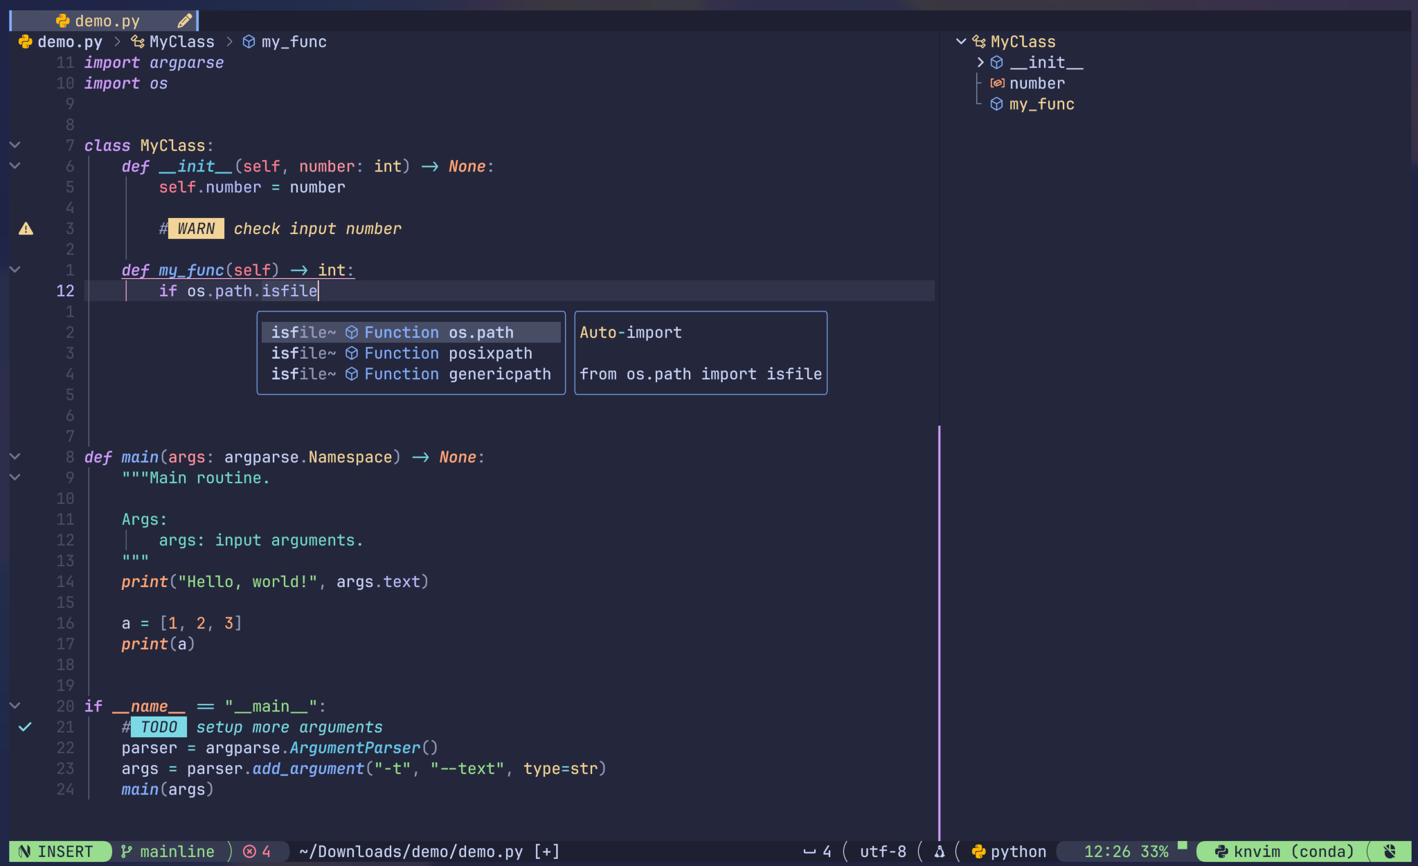Click the icon at far right of statusline

[x=1390, y=851]
